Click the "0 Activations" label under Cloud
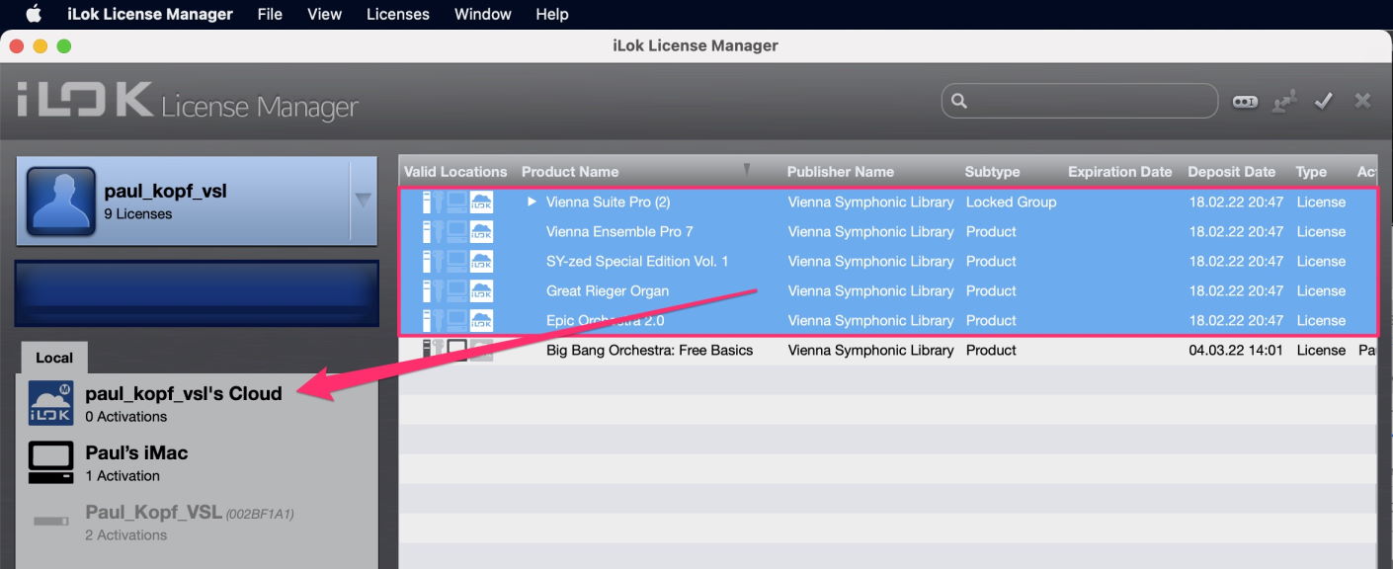 [x=126, y=417]
